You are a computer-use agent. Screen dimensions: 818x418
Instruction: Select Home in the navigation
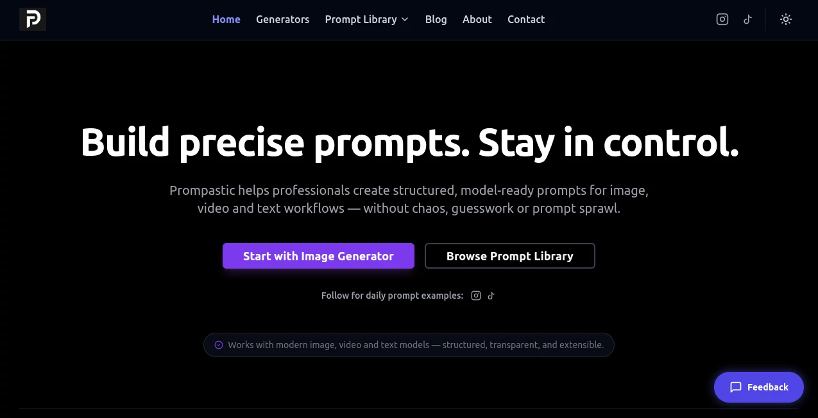(x=226, y=19)
